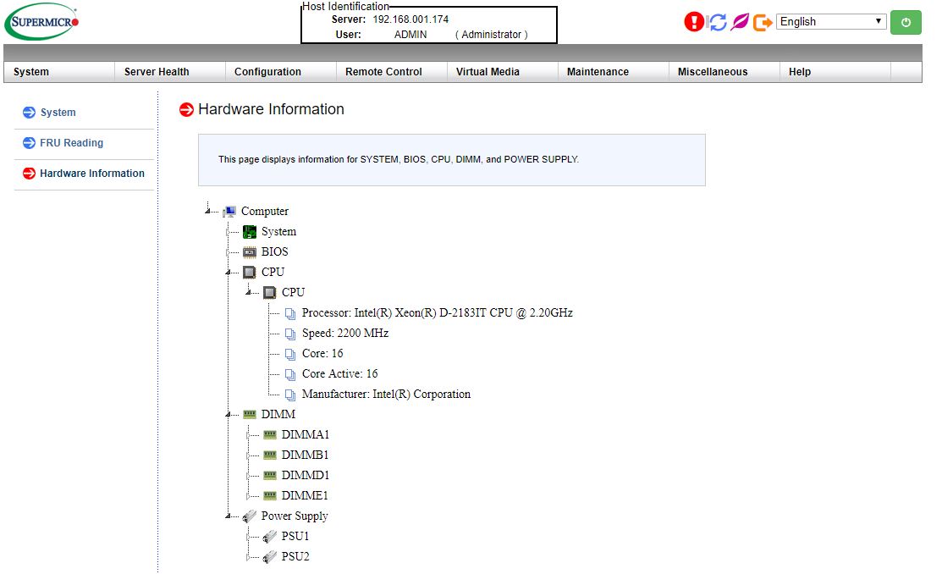Select the Computer tree label
The height and width of the screenshot is (574, 942).
click(x=264, y=211)
